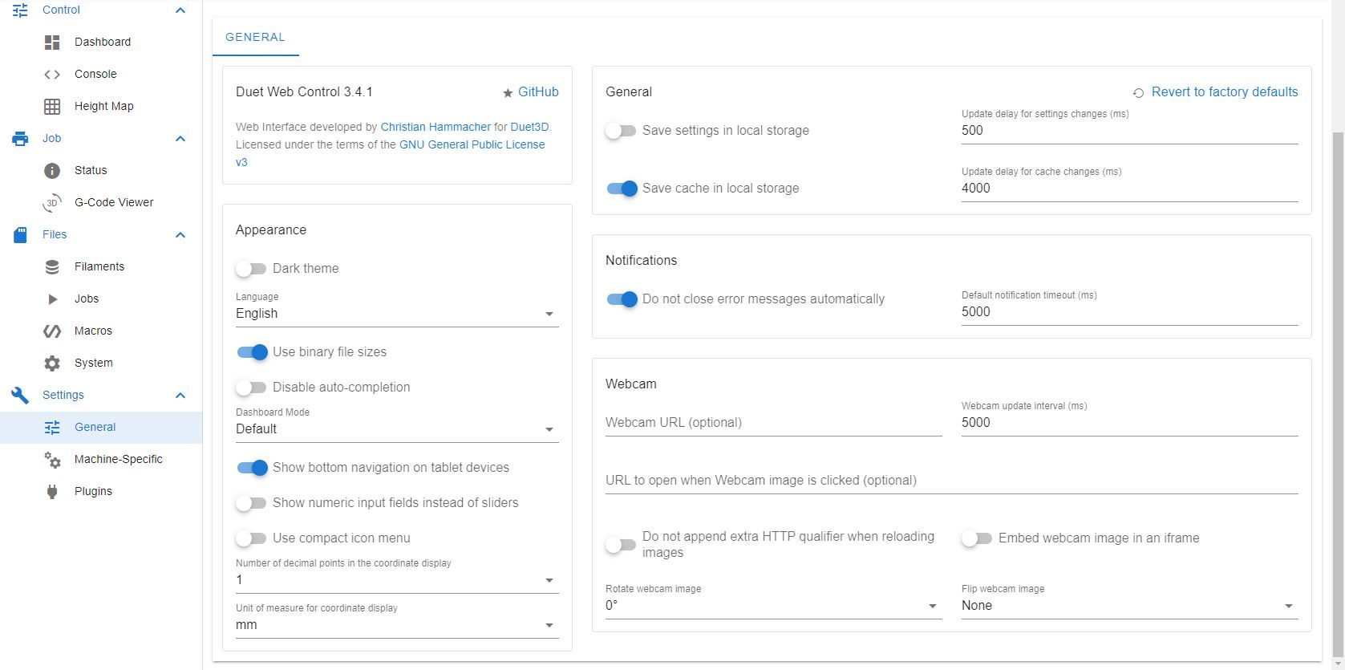Click the Plugins plug icon
Viewport: 1345px width, 670px height.
(52, 491)
